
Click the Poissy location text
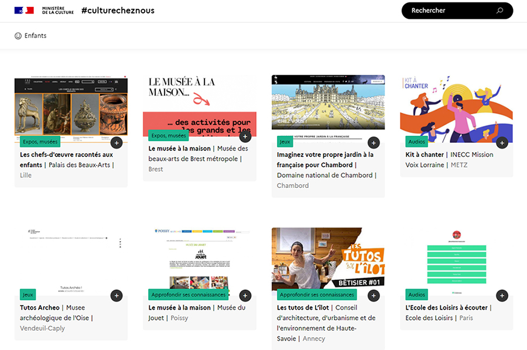(179, 318)
